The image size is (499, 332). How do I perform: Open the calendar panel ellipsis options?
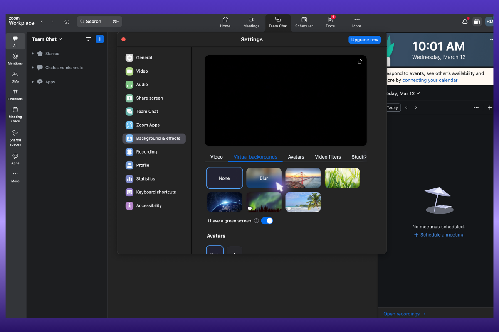pyautogui.click(x=476, y=107)
